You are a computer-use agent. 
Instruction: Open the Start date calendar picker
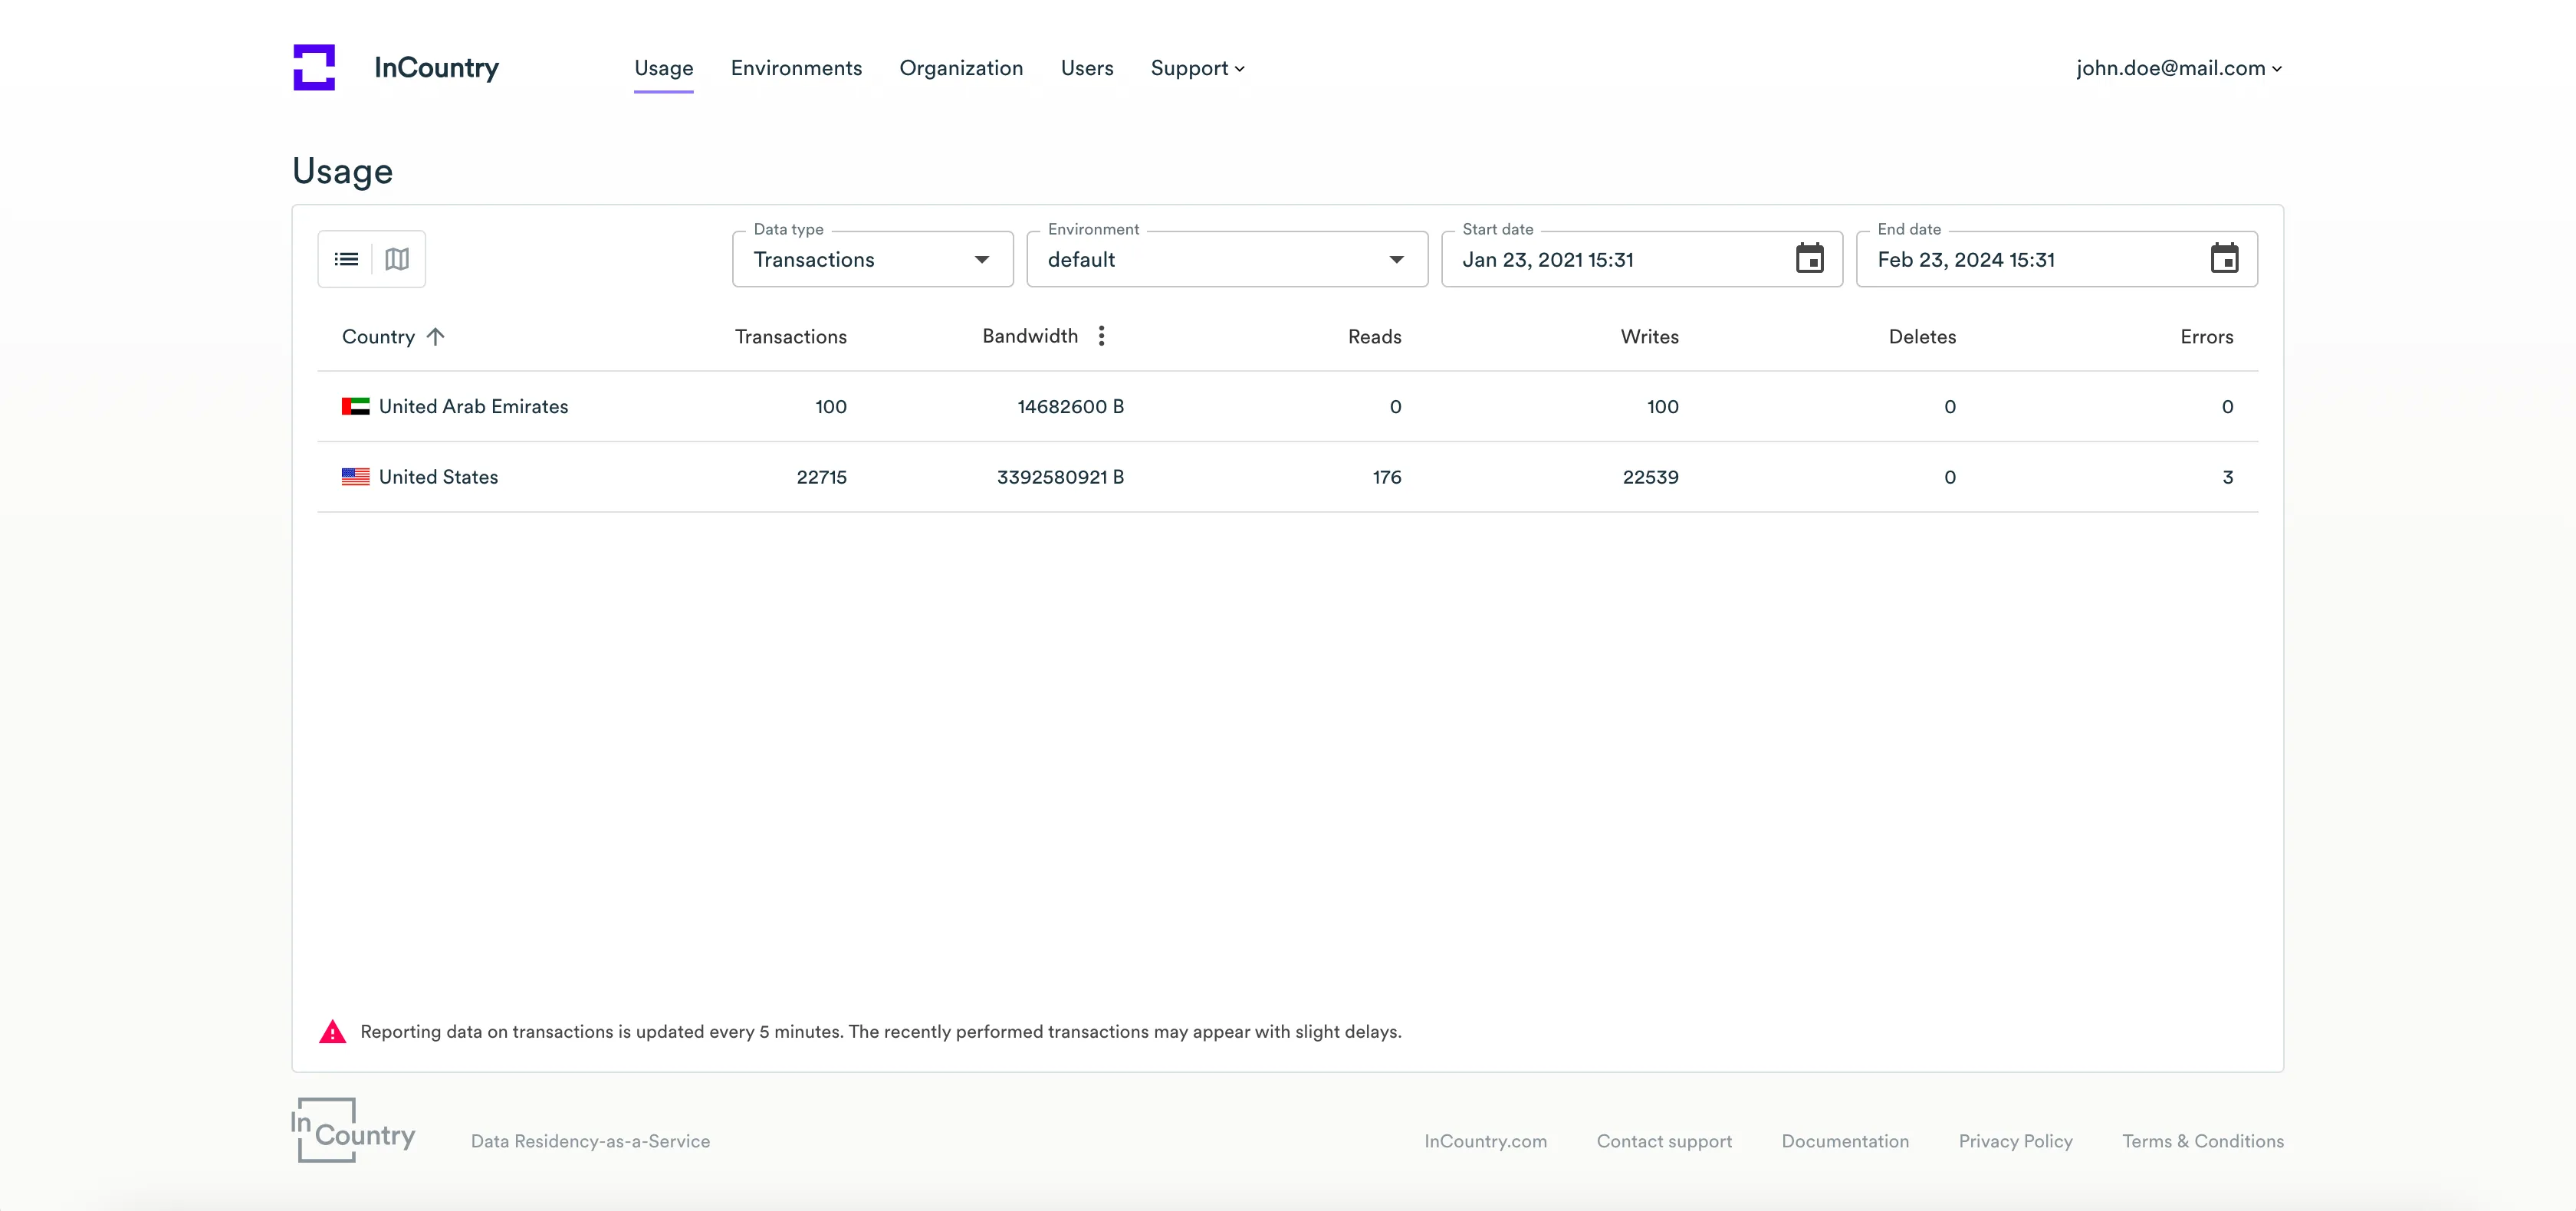[1809, 259]
